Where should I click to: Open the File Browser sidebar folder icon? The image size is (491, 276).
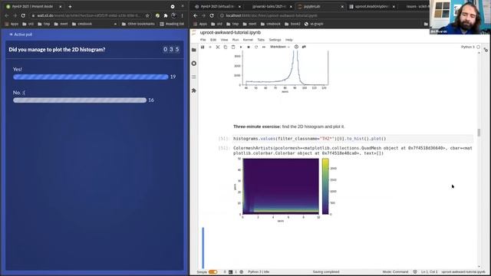click(194, 50)
